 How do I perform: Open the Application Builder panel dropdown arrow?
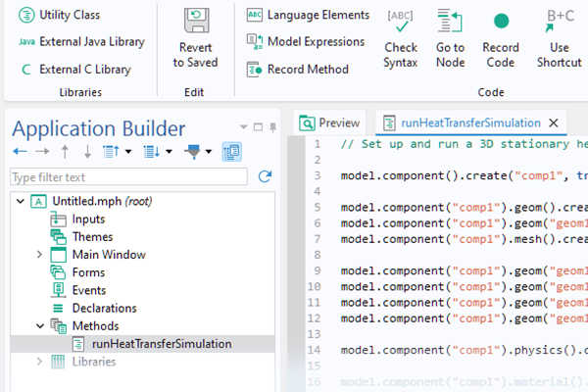point(244,127)
